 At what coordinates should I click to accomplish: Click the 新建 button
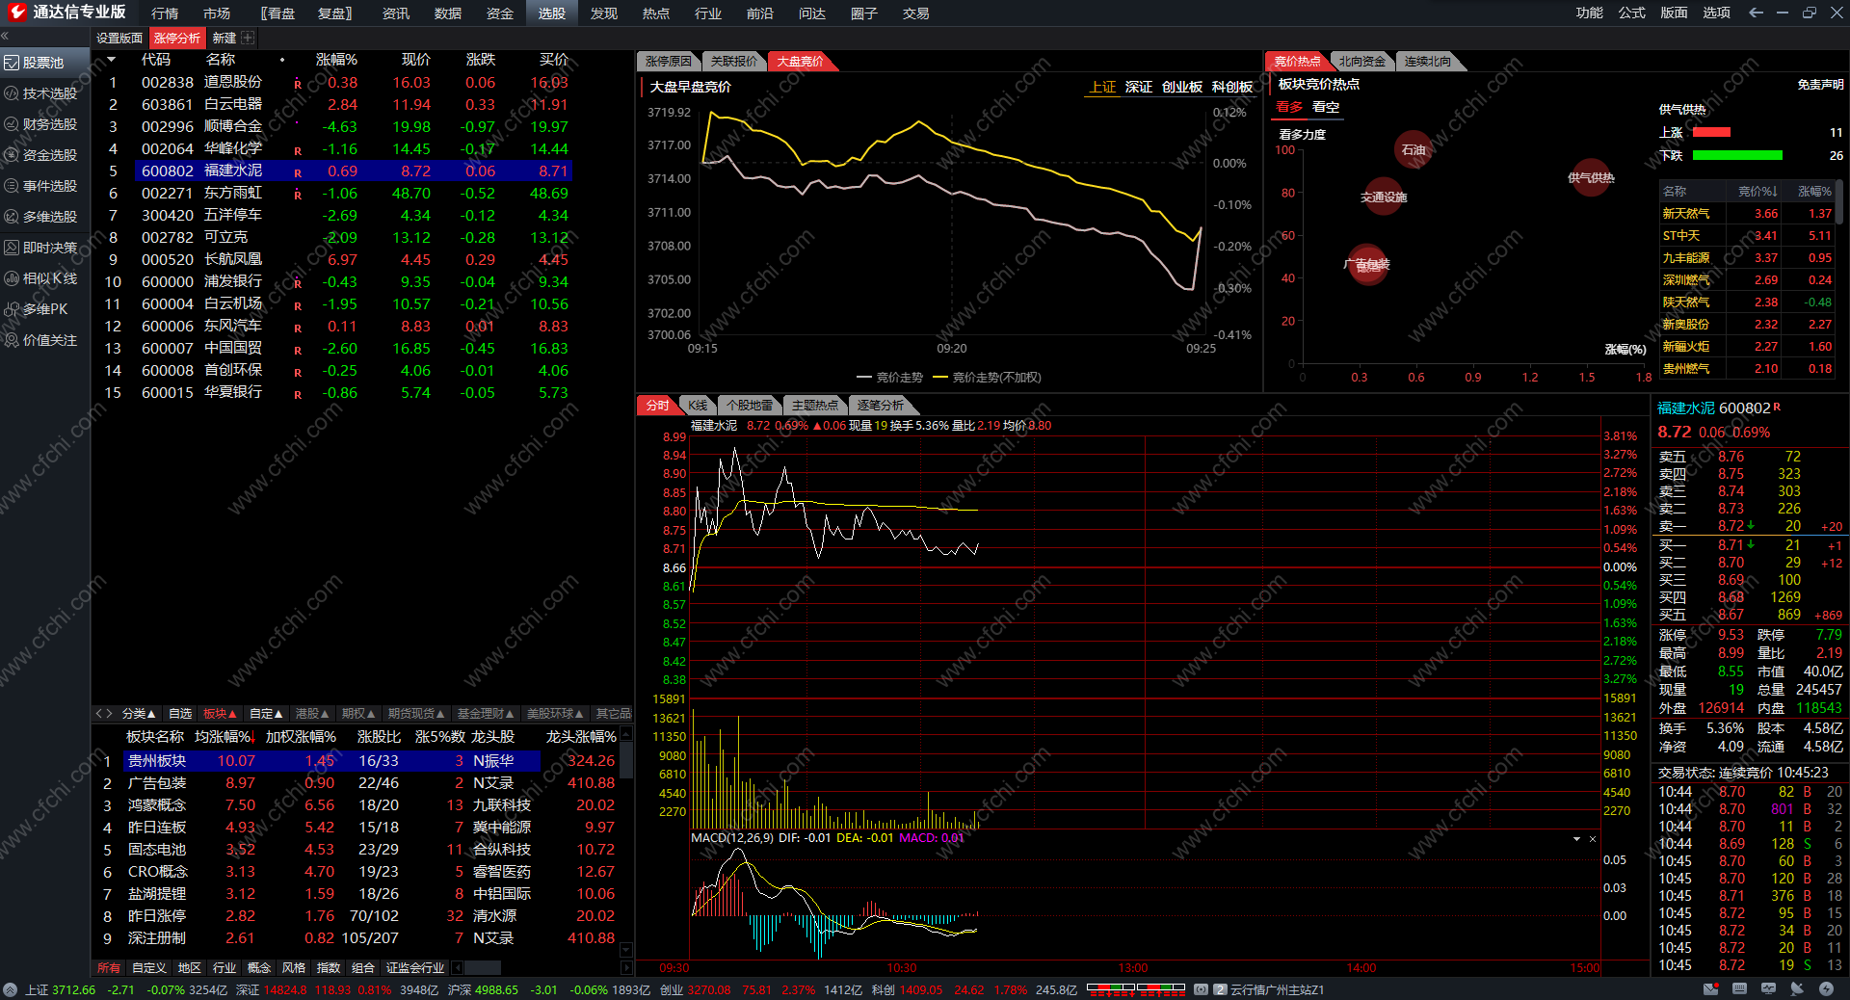click(x=225, y=38)
